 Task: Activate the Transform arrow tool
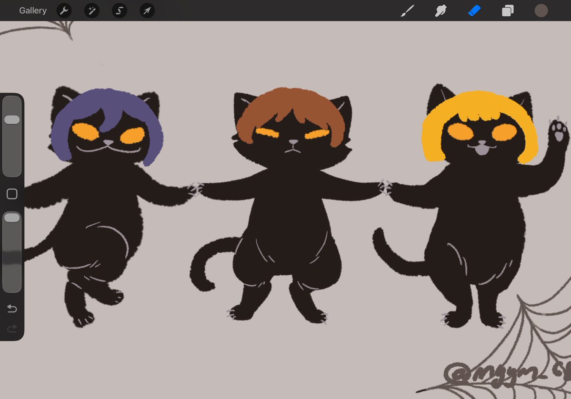pyautogui.click(x=147, y=10)
